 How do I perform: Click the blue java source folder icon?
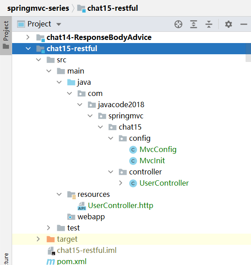[x=71, y=83]
